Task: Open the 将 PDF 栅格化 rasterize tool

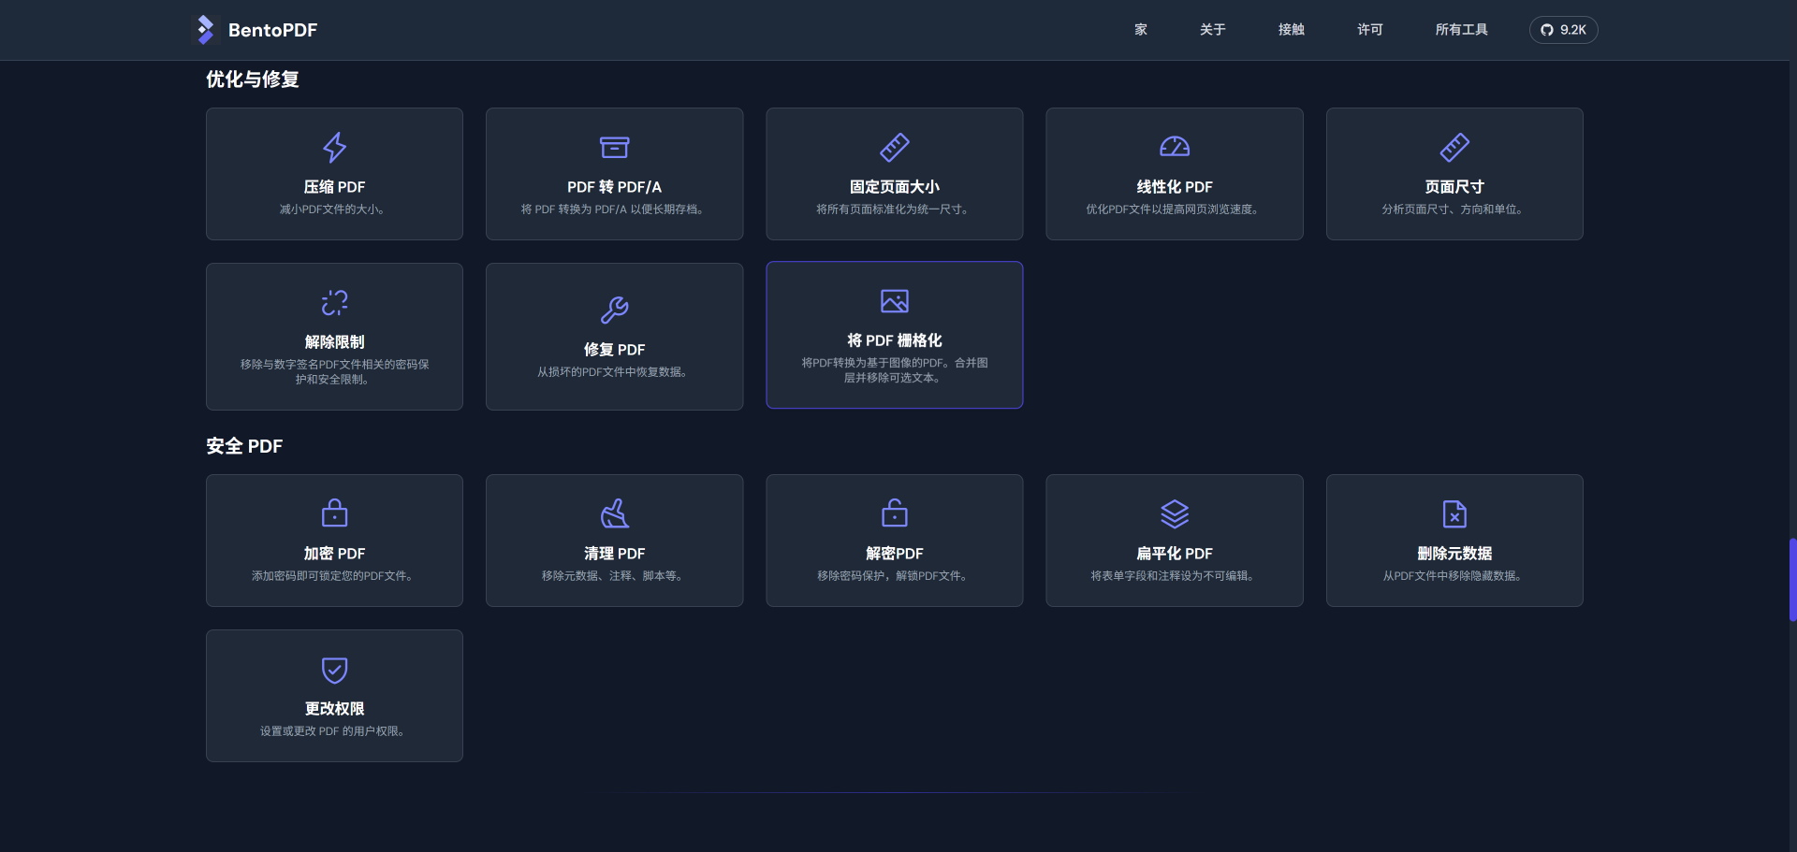Action: click(893, 335)
